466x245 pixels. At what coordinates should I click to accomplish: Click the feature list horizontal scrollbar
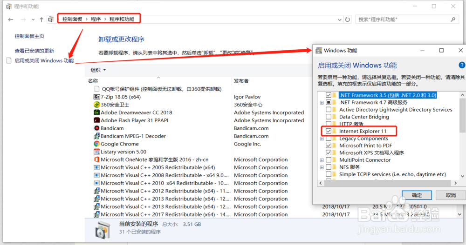point(388,183)
